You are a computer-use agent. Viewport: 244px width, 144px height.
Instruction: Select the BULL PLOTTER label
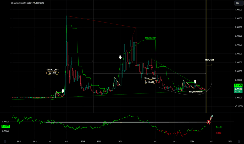pyautogui.click(x=151, y=38)
